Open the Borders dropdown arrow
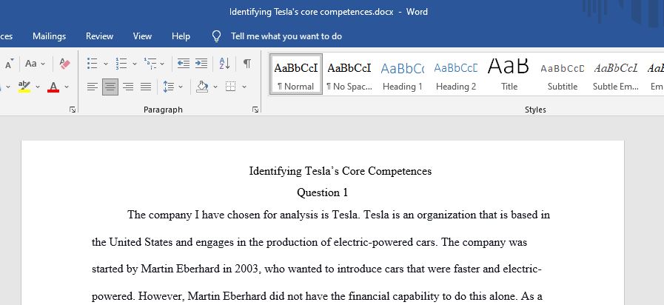Image resolution: width=664 pixels, height=305 pixels. click(244, 87)
